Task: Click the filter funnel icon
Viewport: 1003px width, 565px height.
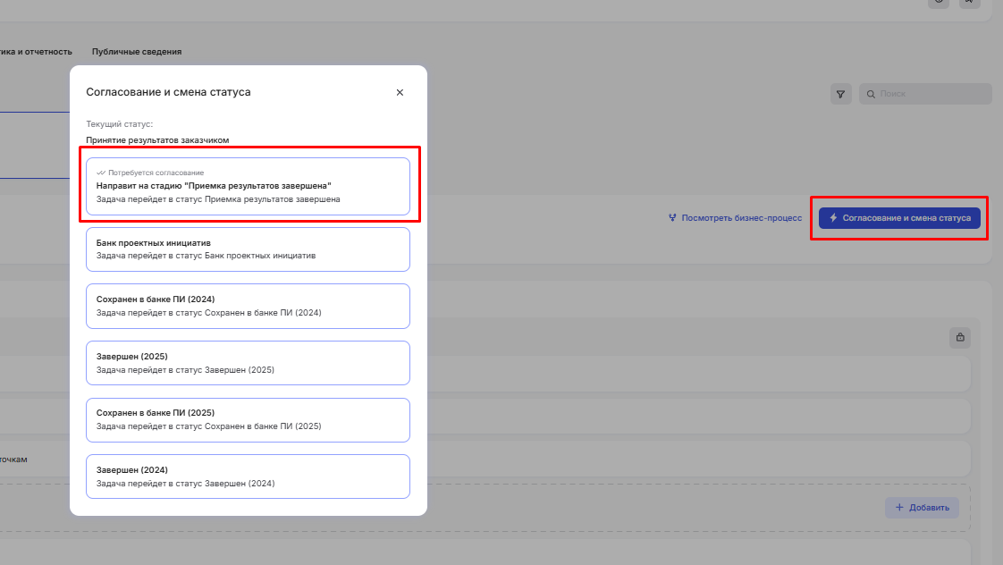Action: [x=840, y=94]
